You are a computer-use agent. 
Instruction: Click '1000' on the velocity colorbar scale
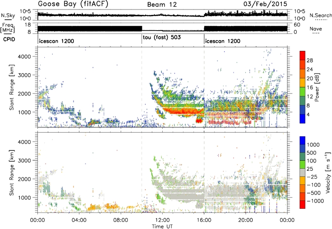click(x=313, y=145)
